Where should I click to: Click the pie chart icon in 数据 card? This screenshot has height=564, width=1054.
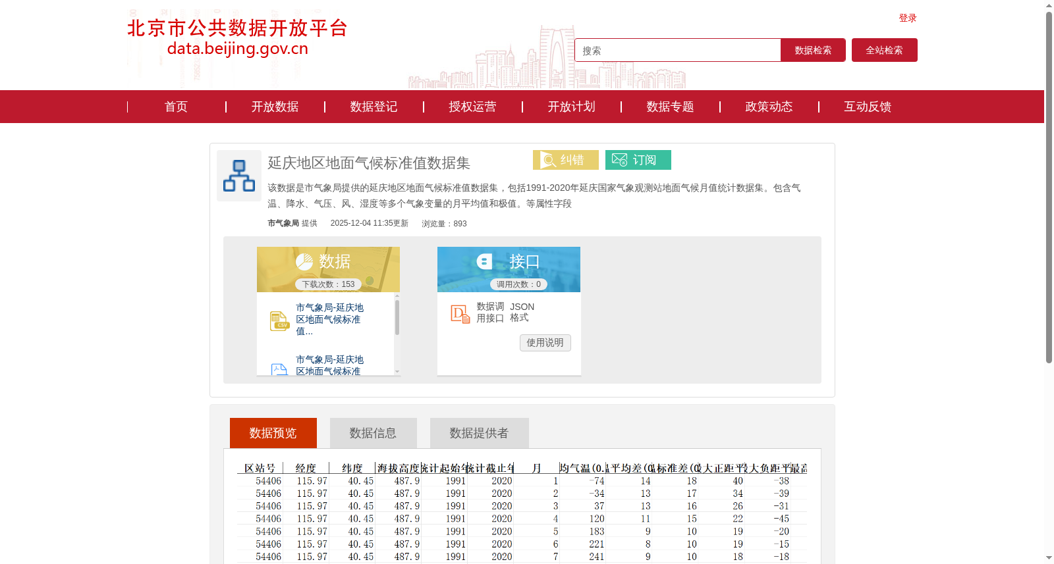click(x=304, y=262)
